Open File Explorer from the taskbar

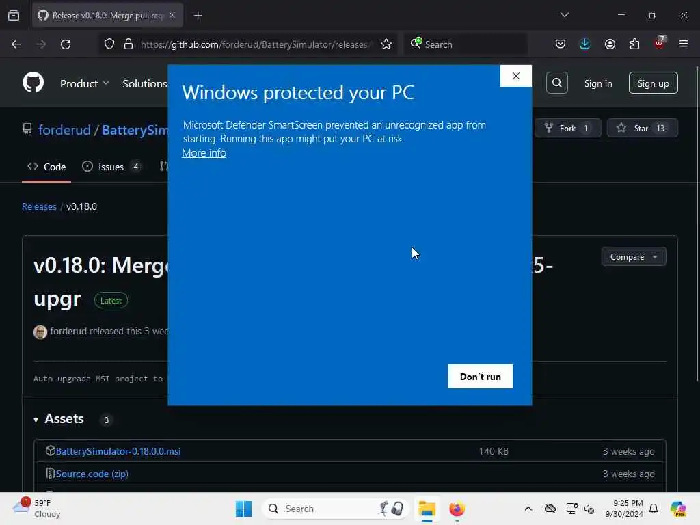point(427,509)
